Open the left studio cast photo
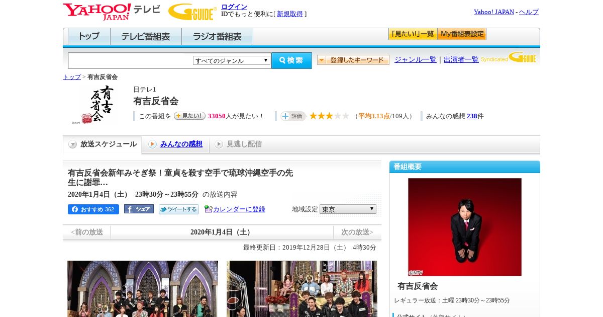 coord(143,289)
